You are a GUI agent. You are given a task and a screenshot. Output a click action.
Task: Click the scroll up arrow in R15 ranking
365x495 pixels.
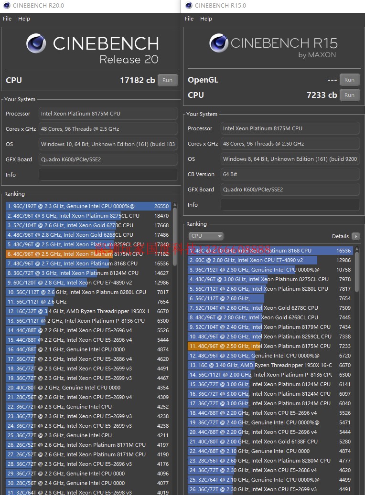[x=357, y=249]
